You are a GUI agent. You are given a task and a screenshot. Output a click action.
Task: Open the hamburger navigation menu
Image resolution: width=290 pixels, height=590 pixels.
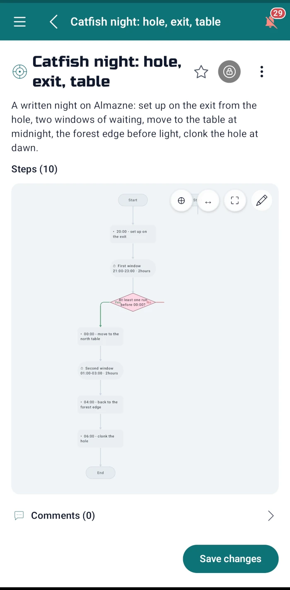click(20, 22)
